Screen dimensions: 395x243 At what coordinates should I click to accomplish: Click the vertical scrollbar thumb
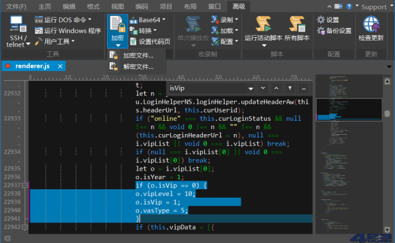(x=387, y=114)
